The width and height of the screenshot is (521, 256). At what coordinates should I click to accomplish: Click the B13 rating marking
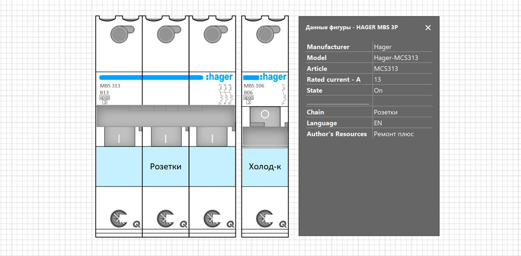click(x=104, y=92)
